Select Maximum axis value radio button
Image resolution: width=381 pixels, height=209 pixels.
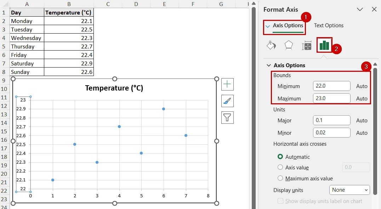point(280,178)
